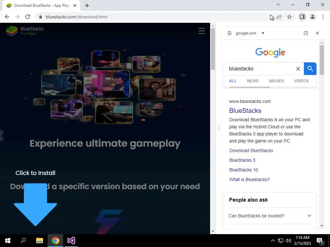Open the BlueStacks 10 sitelink

(244, 170)
